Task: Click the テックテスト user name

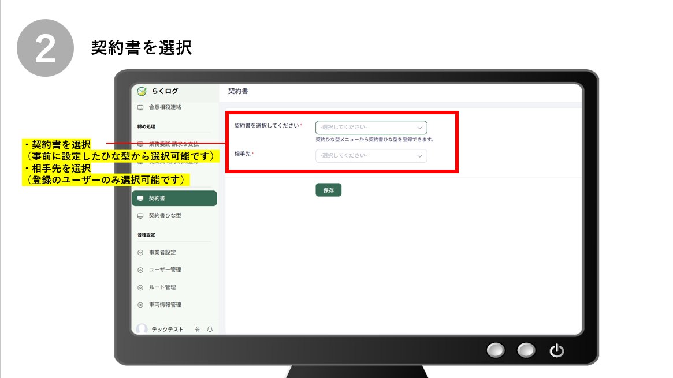Action: click(x=168, y=330)
